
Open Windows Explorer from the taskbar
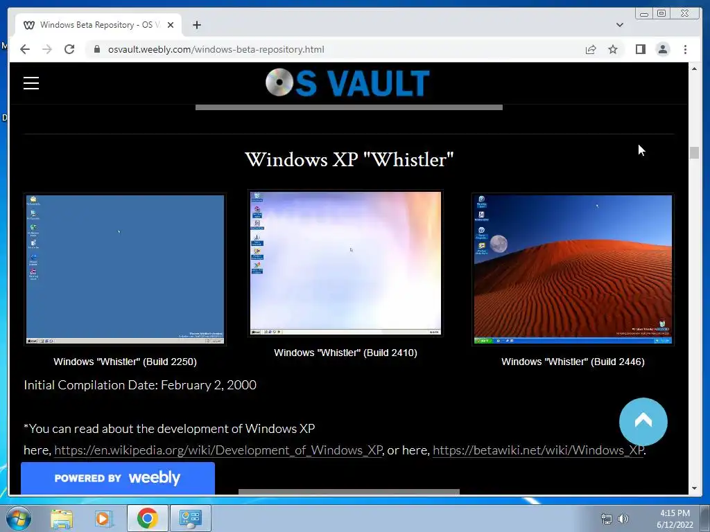(62, 518)
